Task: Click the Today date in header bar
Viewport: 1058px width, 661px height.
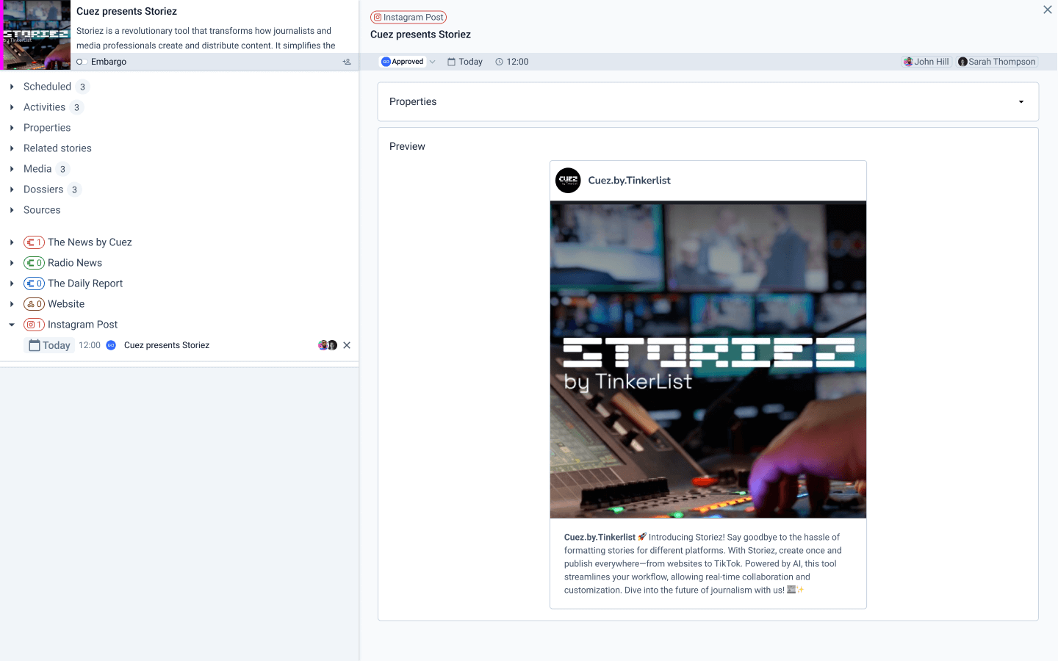Action: click(465, 62)
